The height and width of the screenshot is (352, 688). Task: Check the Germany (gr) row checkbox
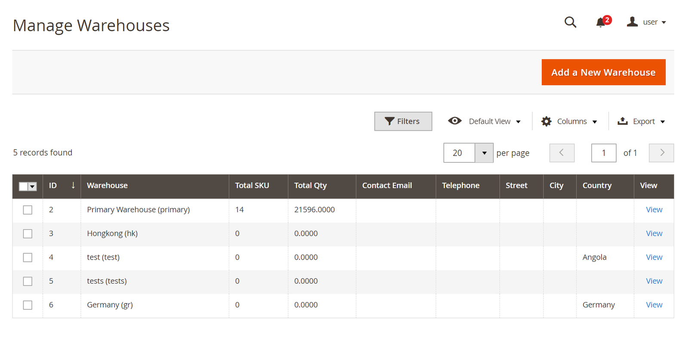point(28,305)
